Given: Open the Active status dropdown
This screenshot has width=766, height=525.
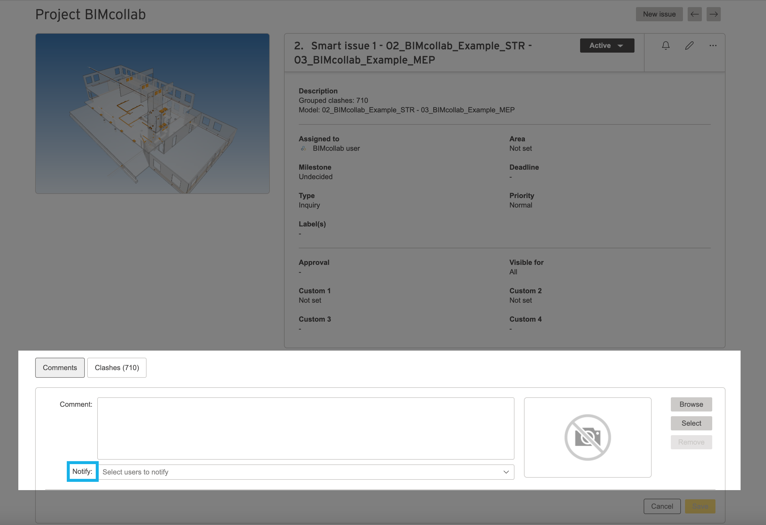Looking at the screenshot, I should pos(607,46).
